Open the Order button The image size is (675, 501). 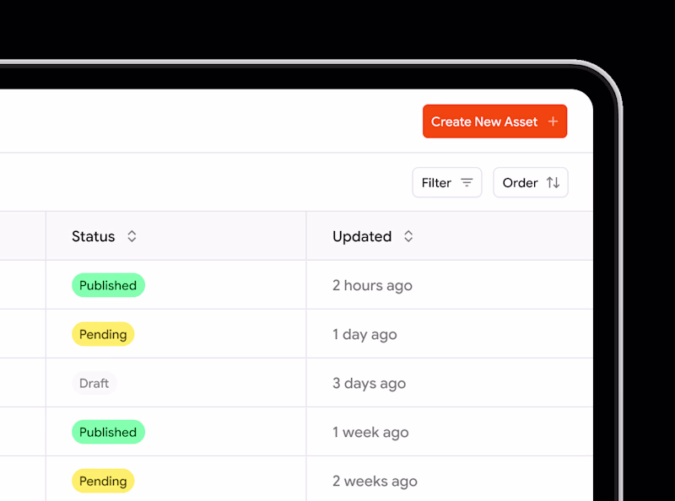pos(531,182)
